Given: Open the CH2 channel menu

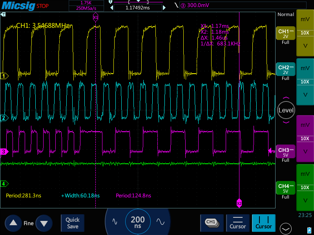Looking at the screenshot, I should click(285, 70).
